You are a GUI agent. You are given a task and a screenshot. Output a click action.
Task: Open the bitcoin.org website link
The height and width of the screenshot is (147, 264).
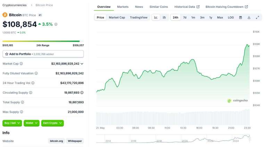point(56,141)
